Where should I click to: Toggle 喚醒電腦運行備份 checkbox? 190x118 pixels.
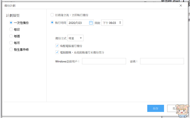pyautogui.click(x=57, y=46)
